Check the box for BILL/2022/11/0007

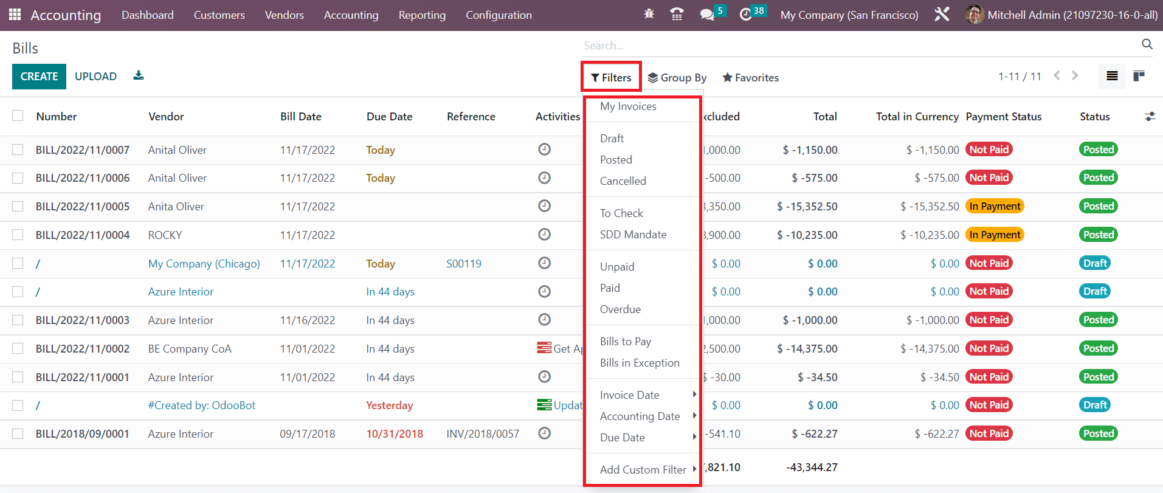(18, 150)
